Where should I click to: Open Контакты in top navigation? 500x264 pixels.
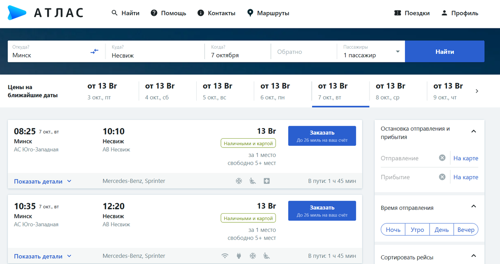216,13
